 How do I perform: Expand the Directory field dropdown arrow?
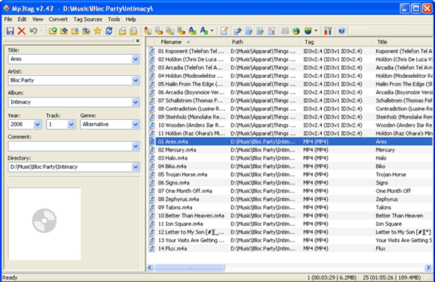point(136,167)
